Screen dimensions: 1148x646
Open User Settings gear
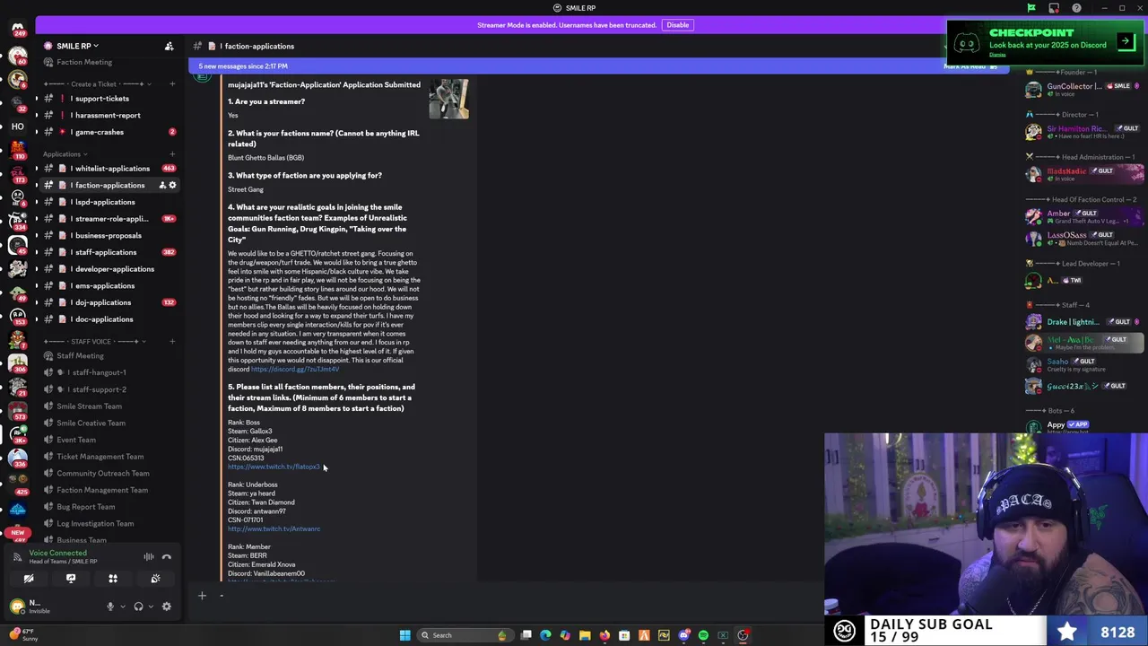coord(166,607)
